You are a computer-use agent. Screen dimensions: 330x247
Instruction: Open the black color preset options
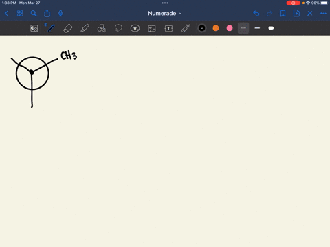point(202,28)
